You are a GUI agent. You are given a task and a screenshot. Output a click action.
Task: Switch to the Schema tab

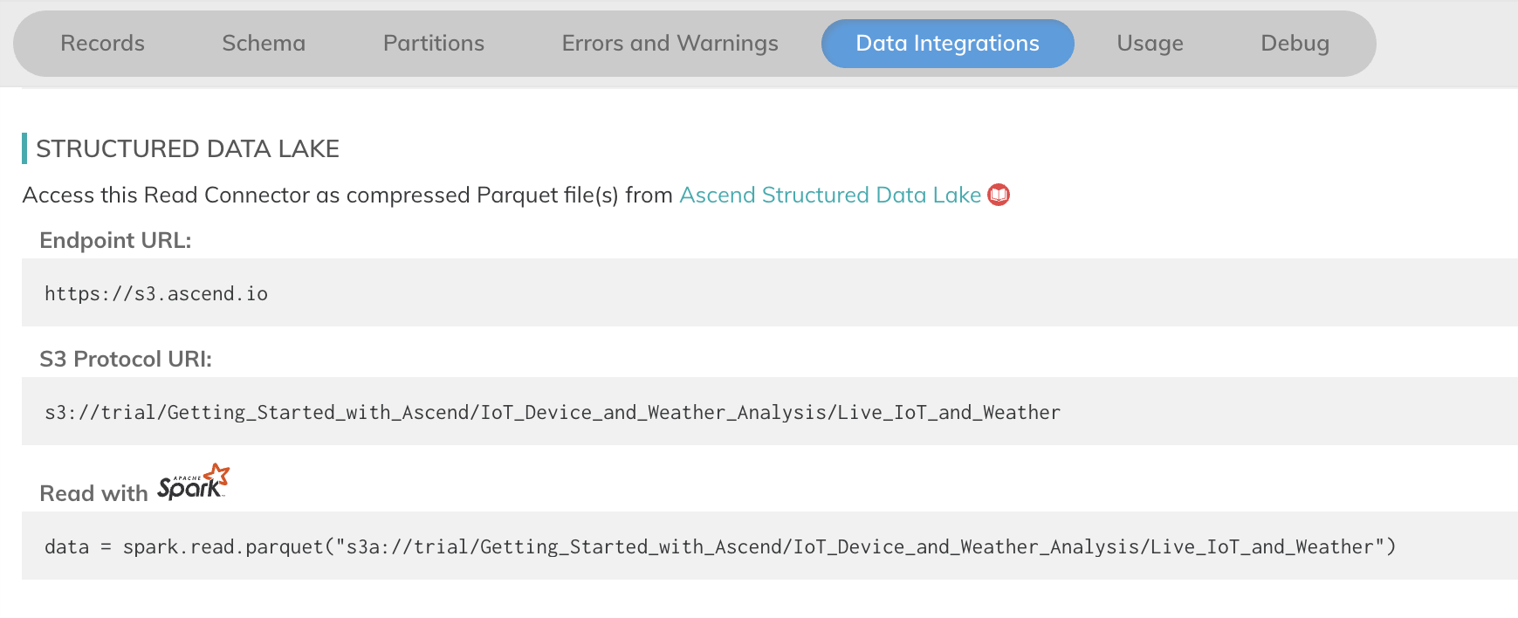click(x=264, y=44)
